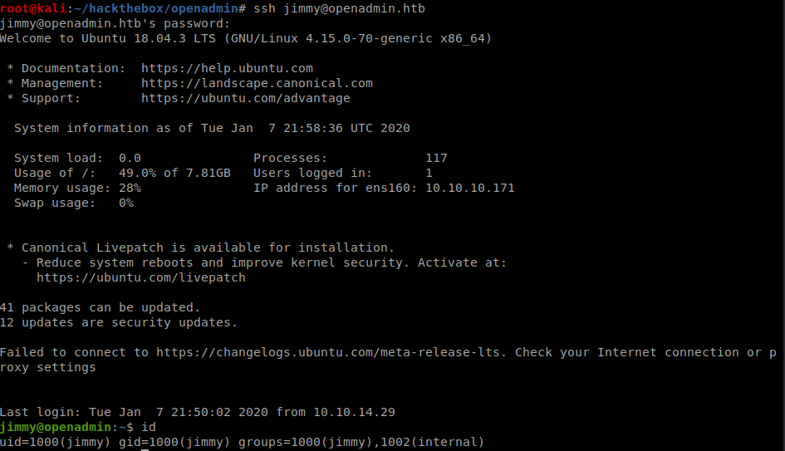Select the IP address 10.10.10.171
The height and width of the screenshot is (451, 785).
470,188
